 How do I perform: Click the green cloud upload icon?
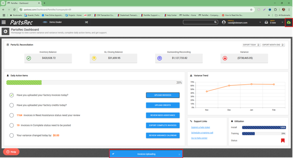click(x=289, y=23)
